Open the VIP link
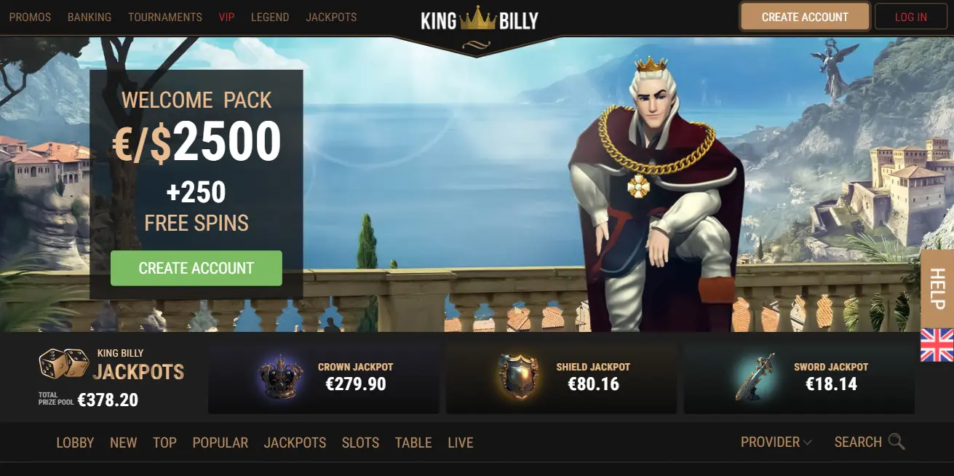Image resolution: width=954 pixels, height=476 pixels. click(226, 17)
